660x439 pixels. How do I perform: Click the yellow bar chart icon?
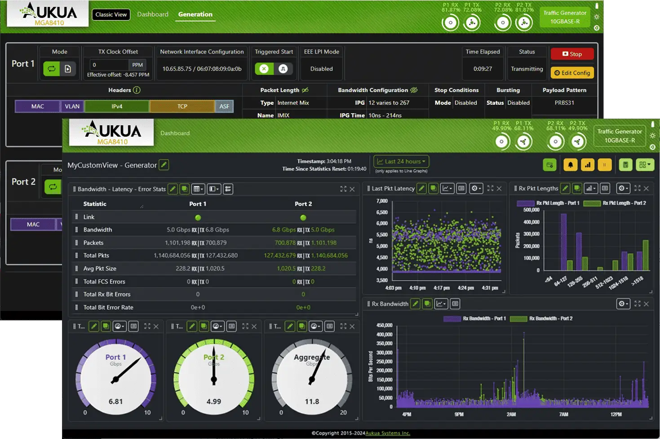[587, 165]
